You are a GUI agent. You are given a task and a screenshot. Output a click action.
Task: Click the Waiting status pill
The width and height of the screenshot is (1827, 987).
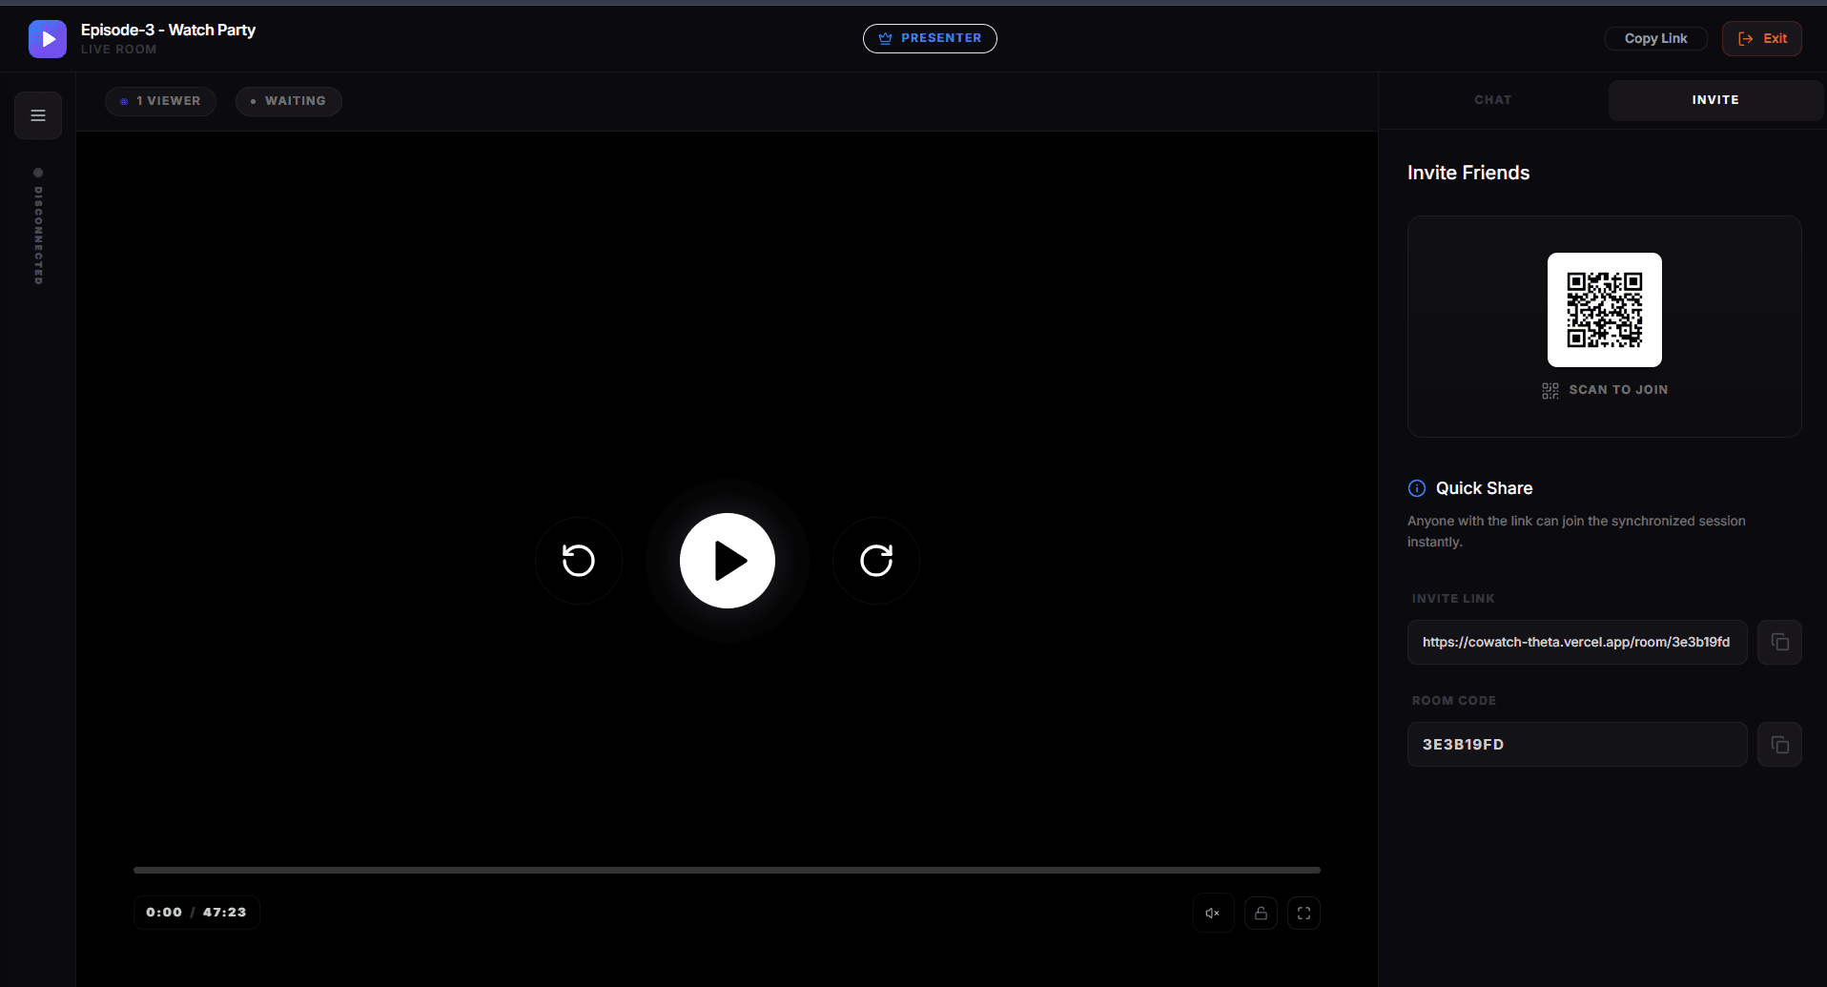tap(288, 101)
